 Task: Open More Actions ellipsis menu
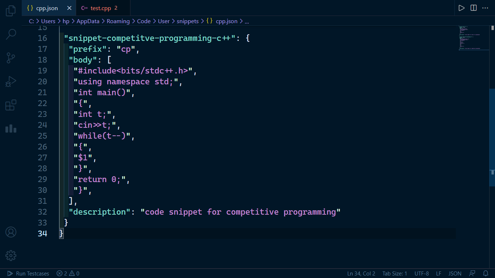(x=485, y=8)
